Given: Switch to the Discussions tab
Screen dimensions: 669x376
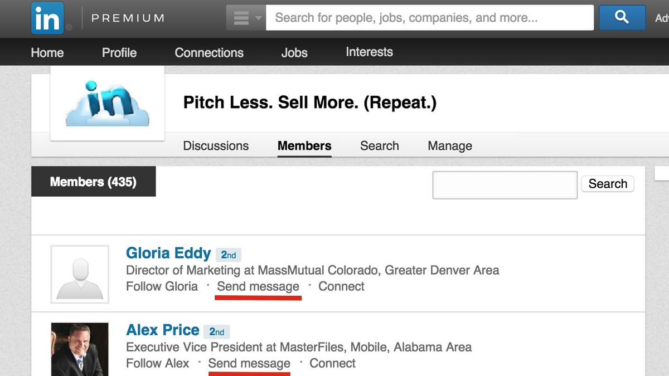Looking at the screenshot, I should pyautogui.click(x=216, y=145).
